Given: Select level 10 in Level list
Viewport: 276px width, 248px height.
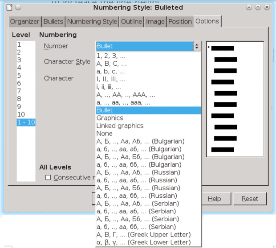Looking at the screenshot, I should coord(26,114).
